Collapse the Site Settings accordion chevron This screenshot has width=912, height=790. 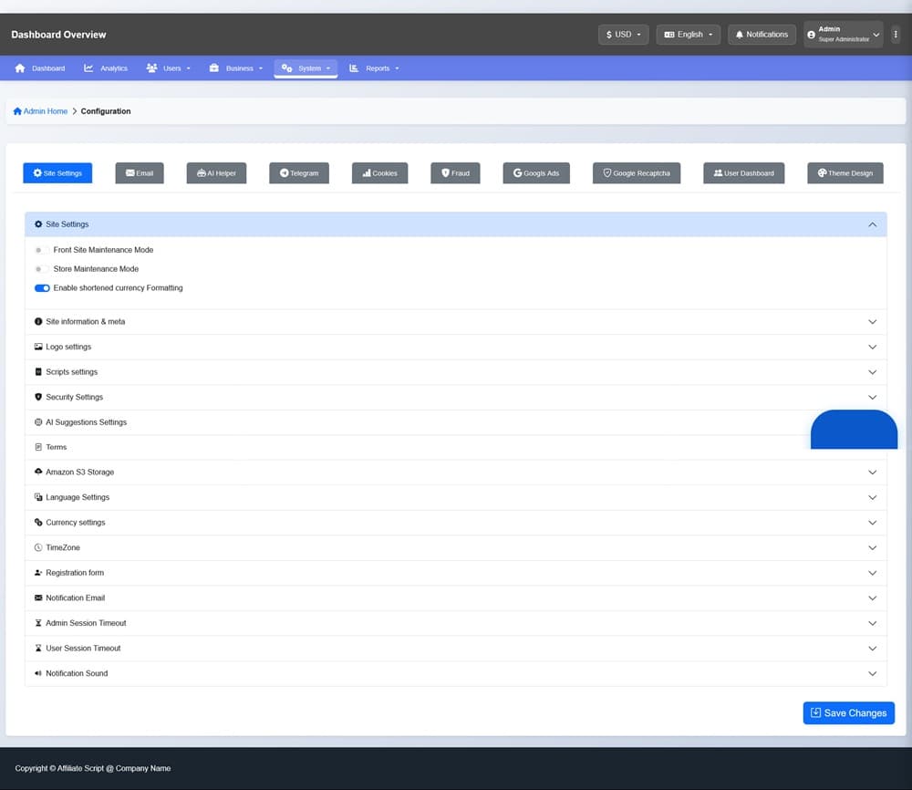[x=872, y=224]
